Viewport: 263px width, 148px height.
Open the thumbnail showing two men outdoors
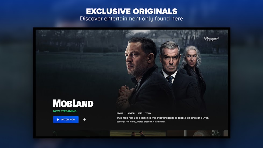point(138,133)
